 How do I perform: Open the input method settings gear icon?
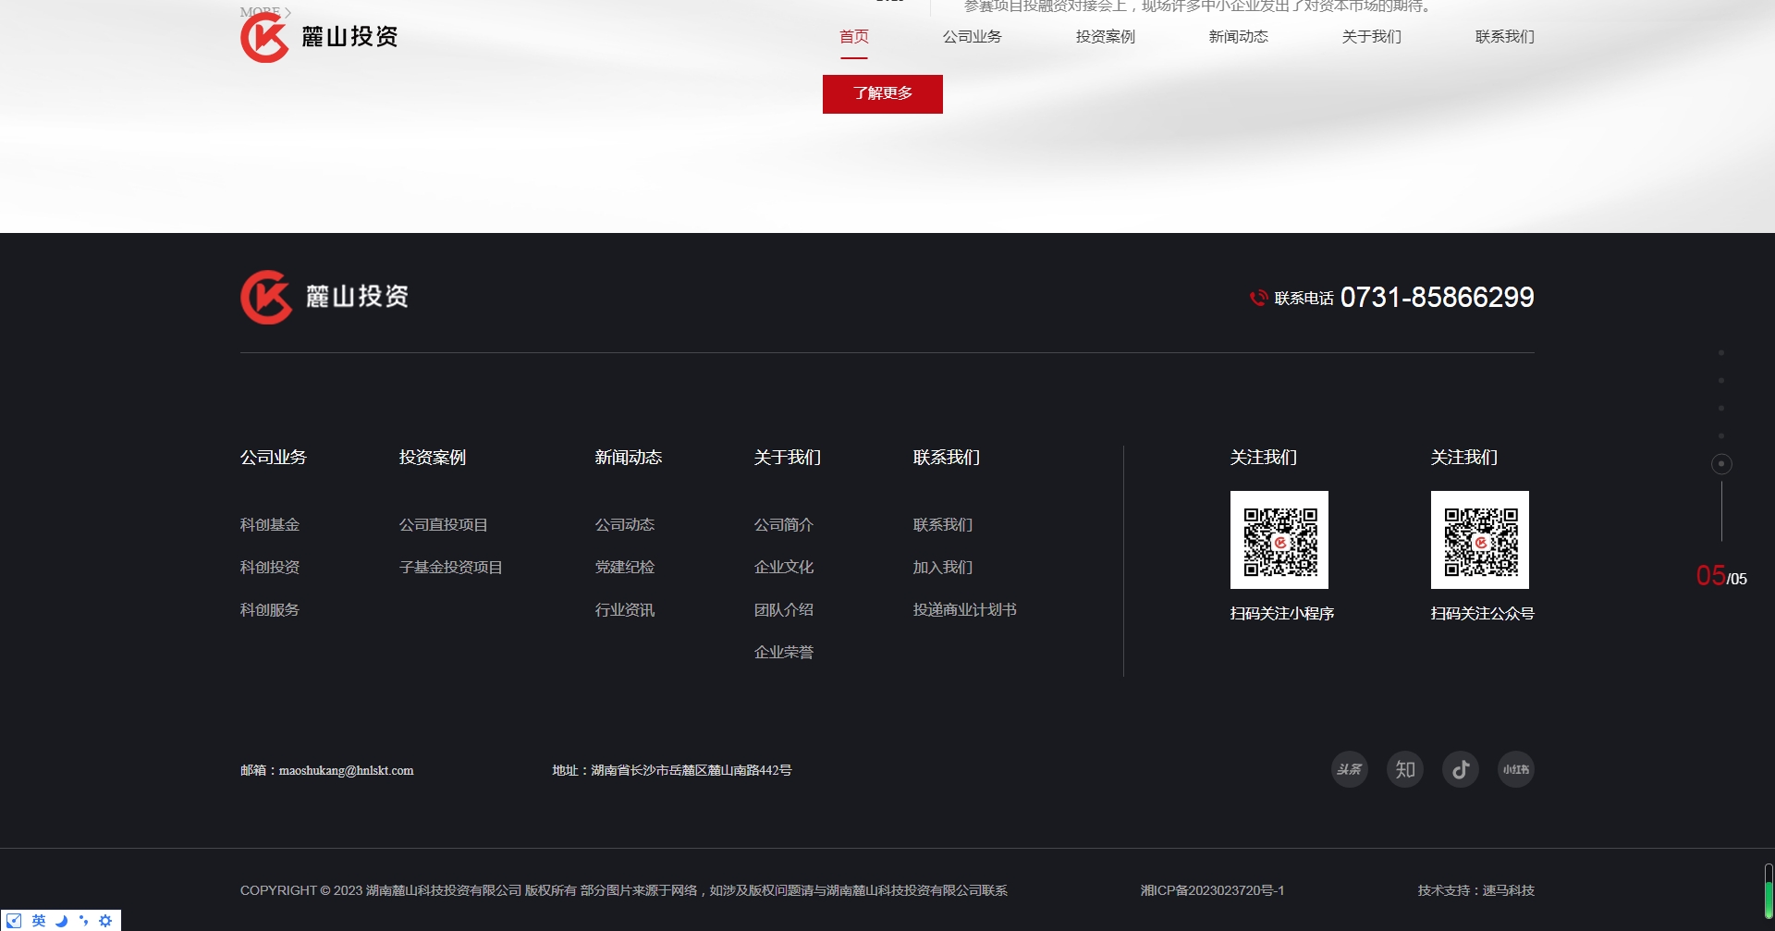tap(105, 920)
